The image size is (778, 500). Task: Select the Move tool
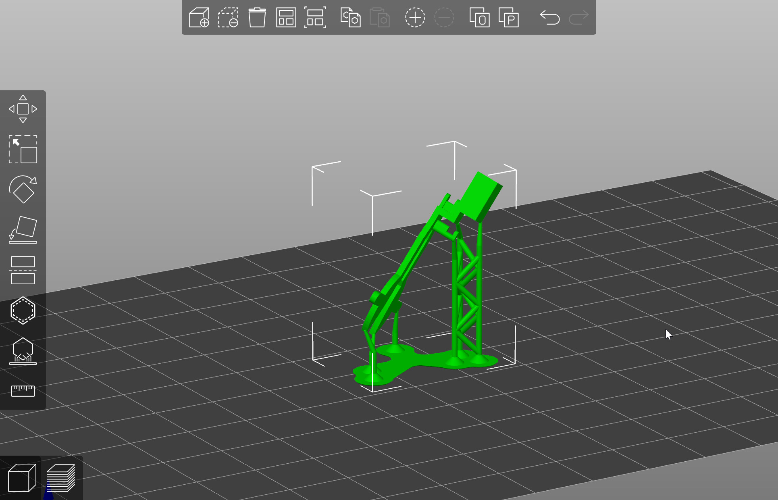pyautogui.click(x=23, y=109)
